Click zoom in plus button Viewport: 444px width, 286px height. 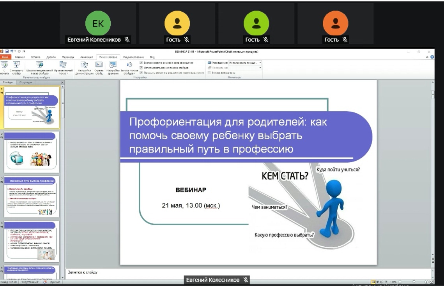tap(426, 282)
